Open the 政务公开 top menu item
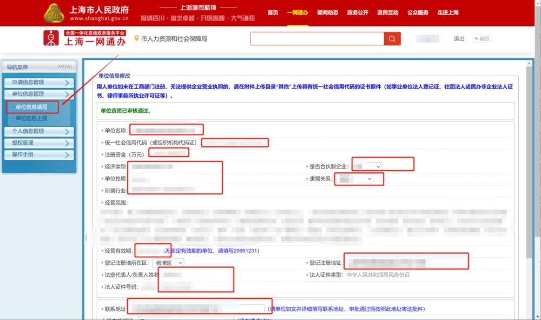 coord(358,12)
